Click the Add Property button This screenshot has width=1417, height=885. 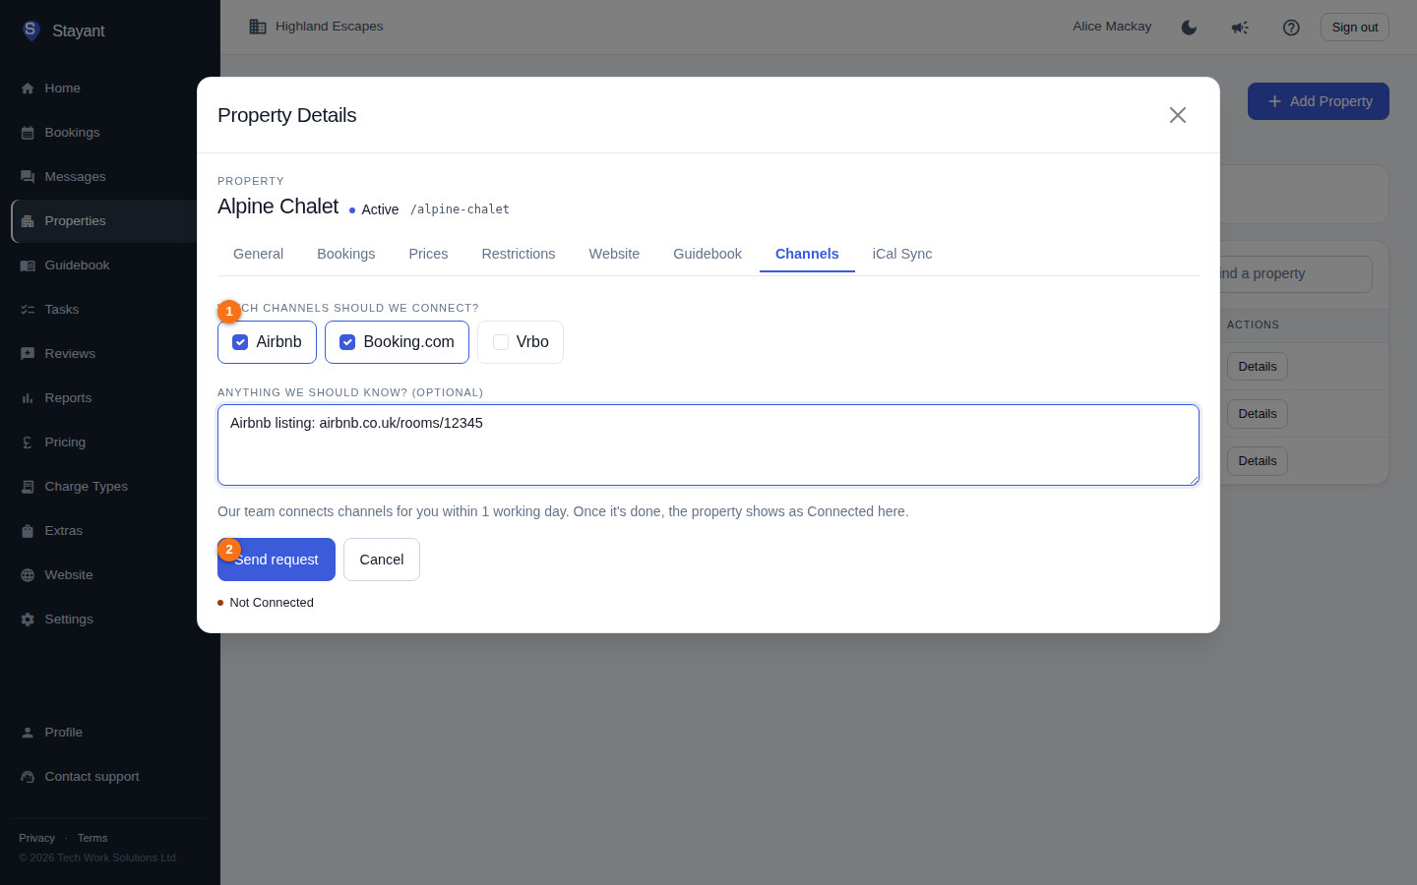tap(1319, 101)
